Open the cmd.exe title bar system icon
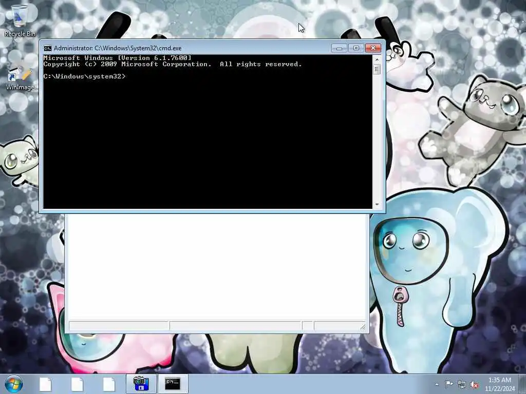The width and height of the screenshot is (526, 394). click(47, 48)
